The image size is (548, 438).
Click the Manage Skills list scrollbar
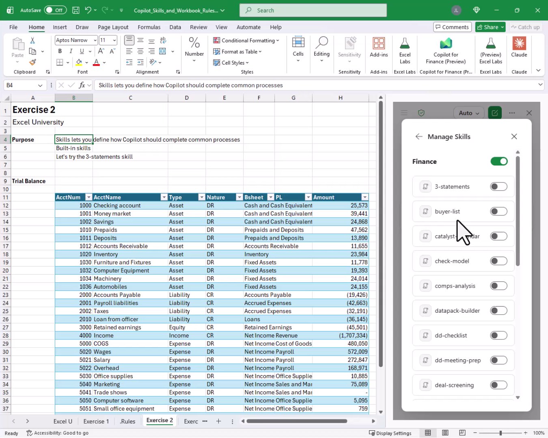point(518,211)
